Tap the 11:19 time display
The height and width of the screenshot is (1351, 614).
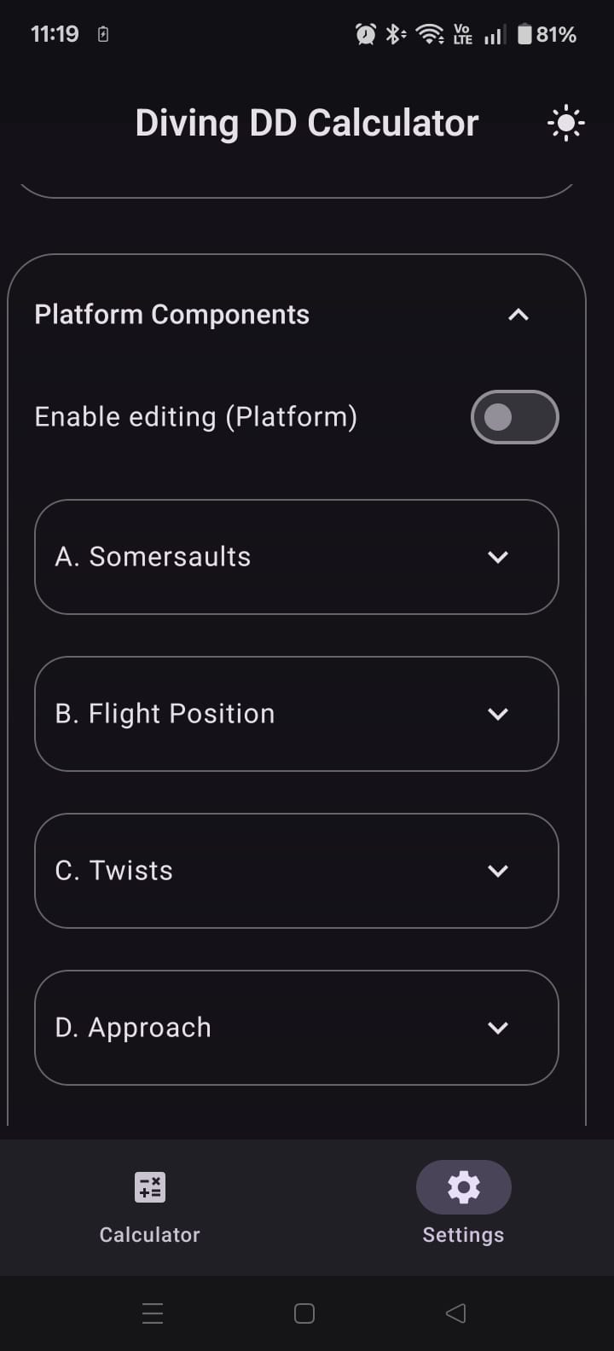click(54, 33)
